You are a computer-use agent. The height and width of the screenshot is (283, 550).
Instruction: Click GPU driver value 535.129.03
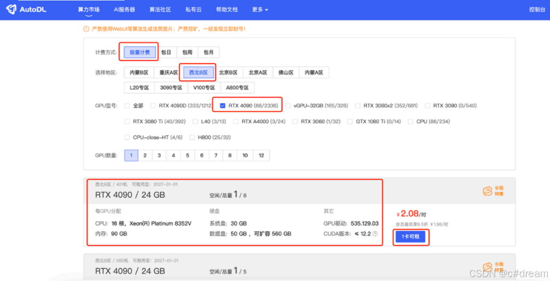pyautogui.click(x=364, y=223)
